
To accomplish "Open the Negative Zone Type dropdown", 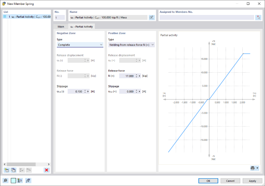I will (80, 45).
